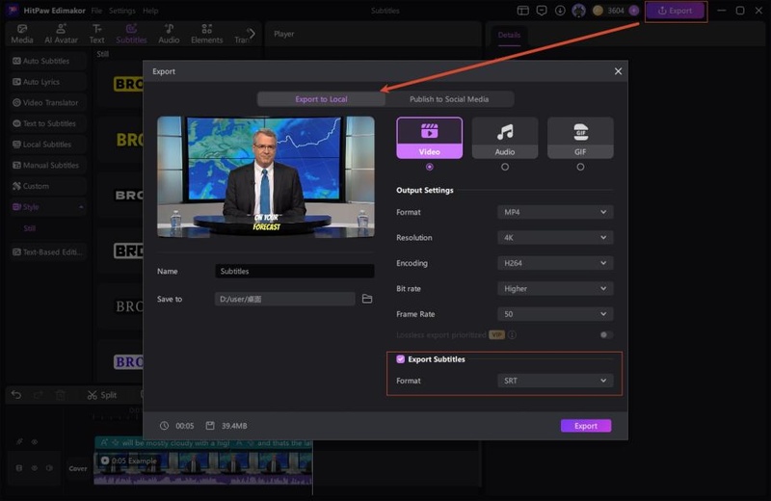
Task: Click the add coins plus icon
Action: coord(634,11)
